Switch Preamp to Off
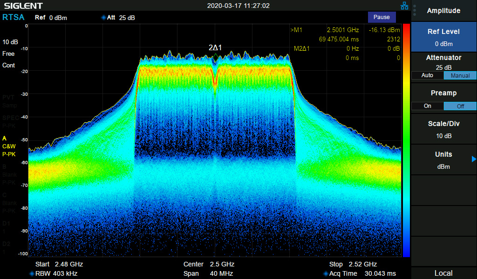 click(460, 106)
